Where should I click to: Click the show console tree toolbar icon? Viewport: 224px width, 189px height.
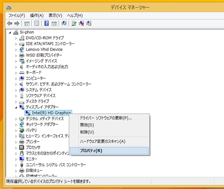(27, 23)
